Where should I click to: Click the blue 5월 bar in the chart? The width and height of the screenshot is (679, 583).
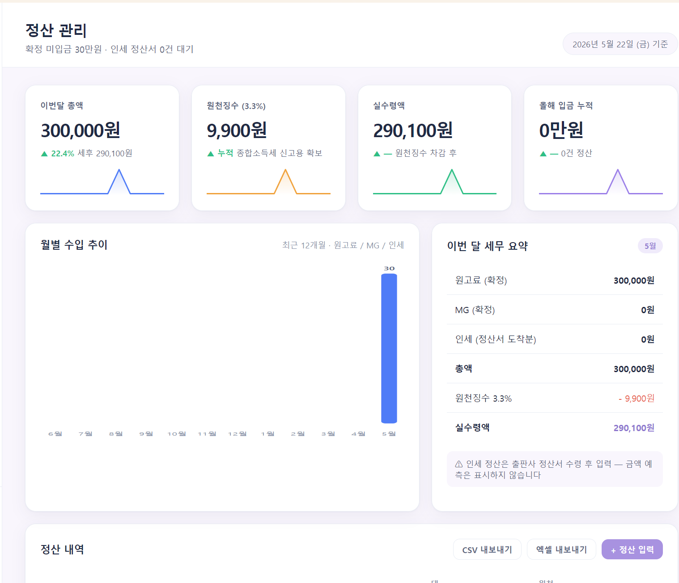click(389, 348)
